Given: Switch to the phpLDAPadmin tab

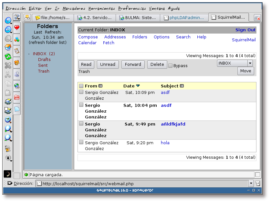Looking at the screenshot, I should click(x=184, y=18).
